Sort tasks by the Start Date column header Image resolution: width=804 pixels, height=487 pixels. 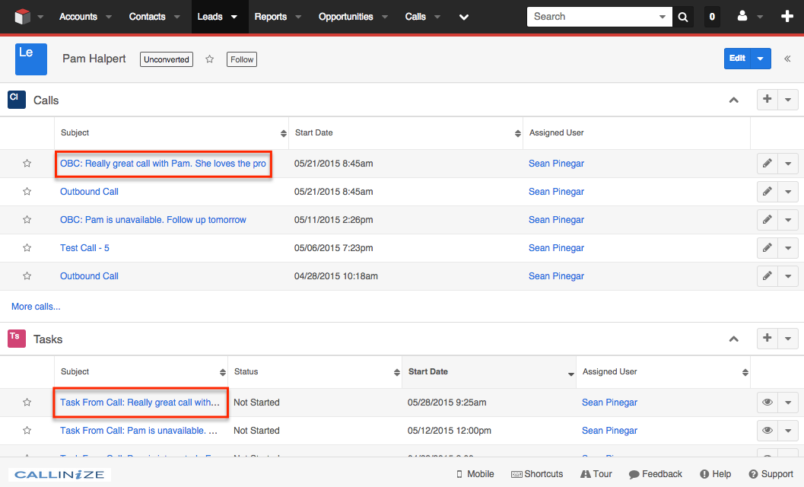(x=489, y=372)
